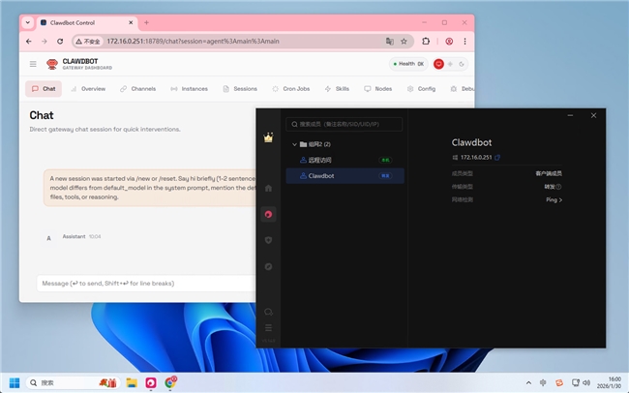Click the Sogou input method tray icon

coord(559,382)
